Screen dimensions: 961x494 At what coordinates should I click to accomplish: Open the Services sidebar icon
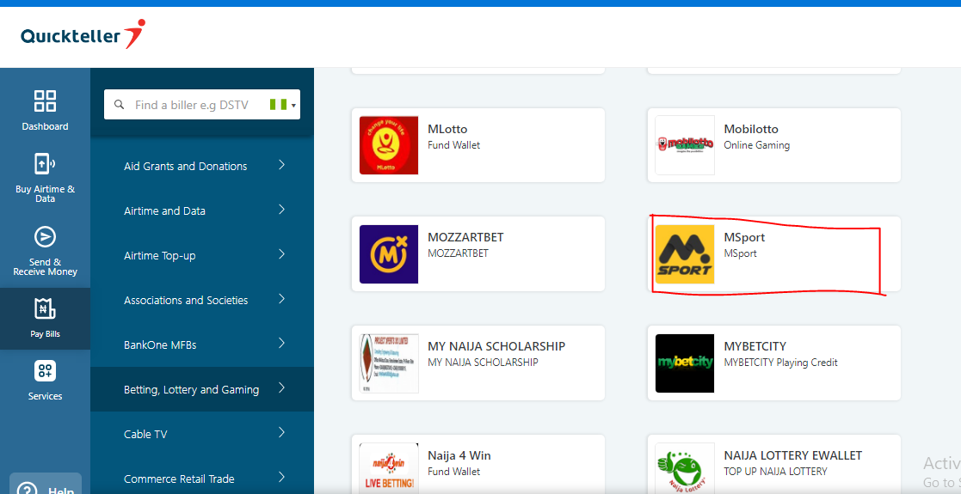[45, 371]
